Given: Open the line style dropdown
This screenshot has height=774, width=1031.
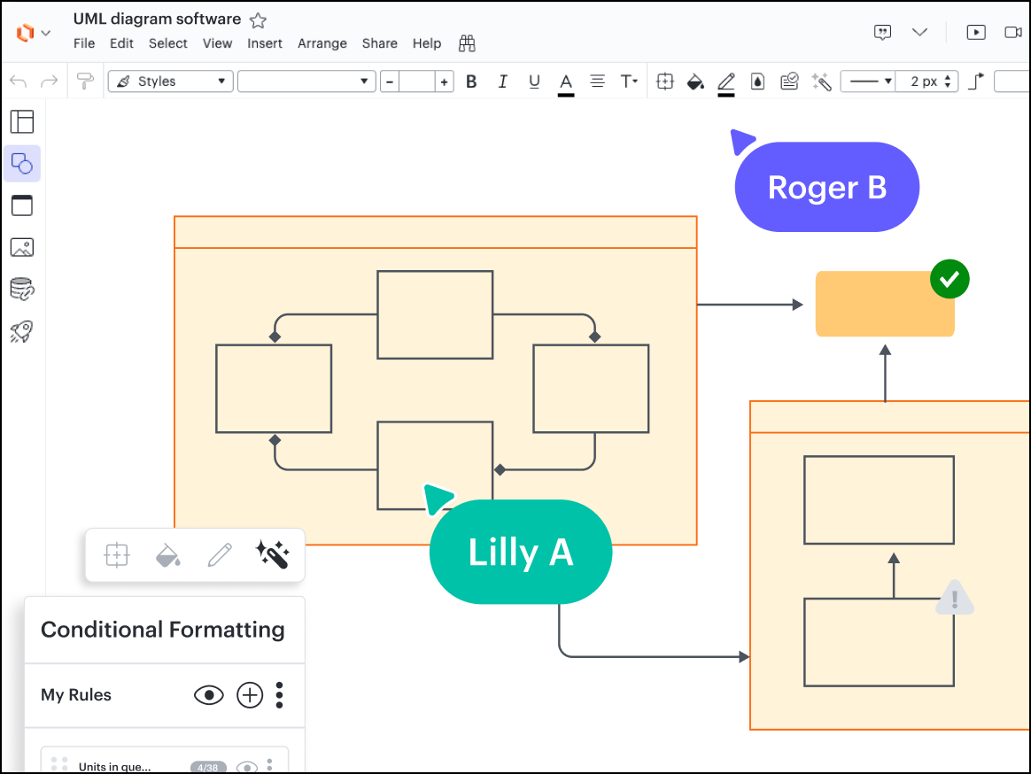Looking at the screenshot, I should 868,81.
